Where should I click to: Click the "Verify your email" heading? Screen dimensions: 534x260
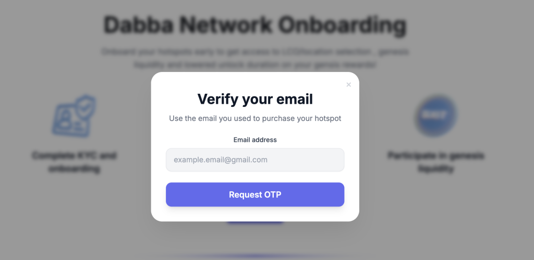[254, 99]
